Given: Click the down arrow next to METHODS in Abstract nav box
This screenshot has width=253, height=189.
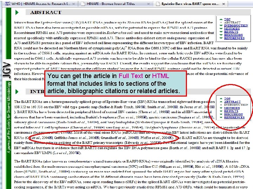Looking at the screenshot, I should 221,29.
